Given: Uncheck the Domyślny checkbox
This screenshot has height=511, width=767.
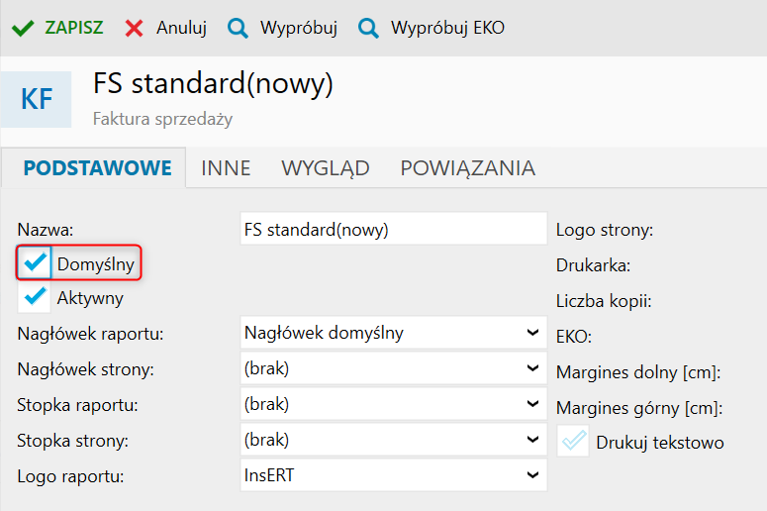Looking at the screenshot, I should click(35, 262).
